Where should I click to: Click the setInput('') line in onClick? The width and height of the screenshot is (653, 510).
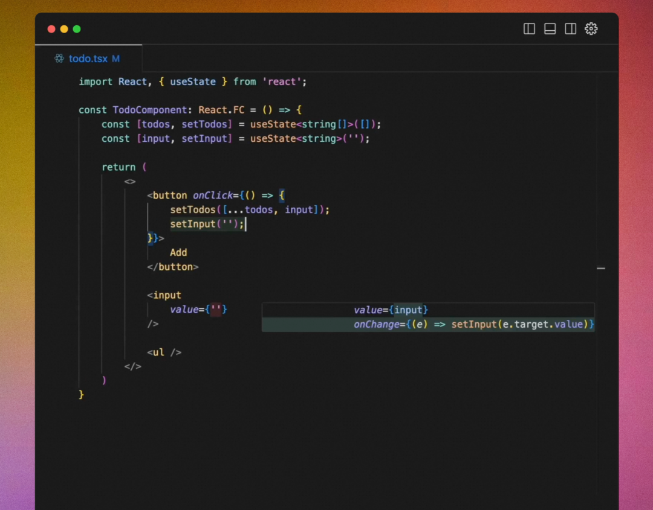tap(207, 224)
